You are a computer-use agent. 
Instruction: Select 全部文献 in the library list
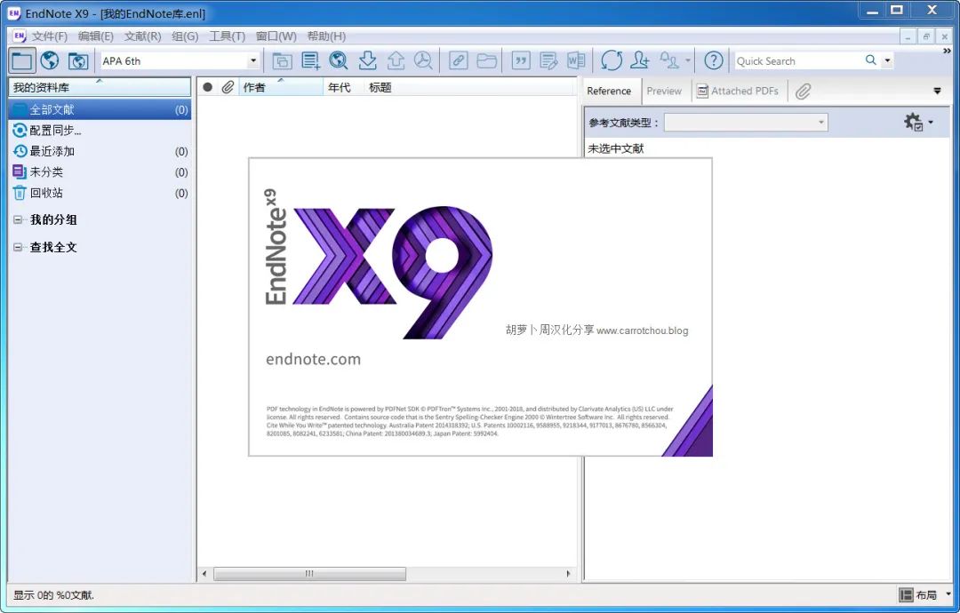(x=100, y=109)
